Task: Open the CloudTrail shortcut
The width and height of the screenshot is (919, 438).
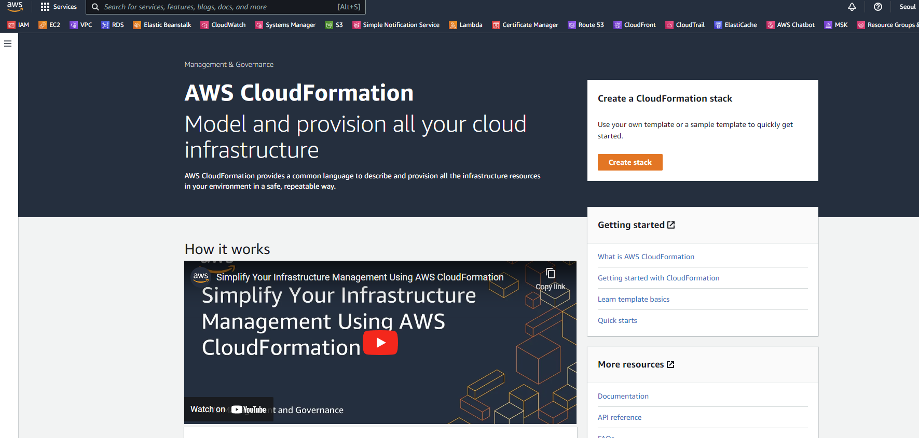Action: tap(685, 25)
